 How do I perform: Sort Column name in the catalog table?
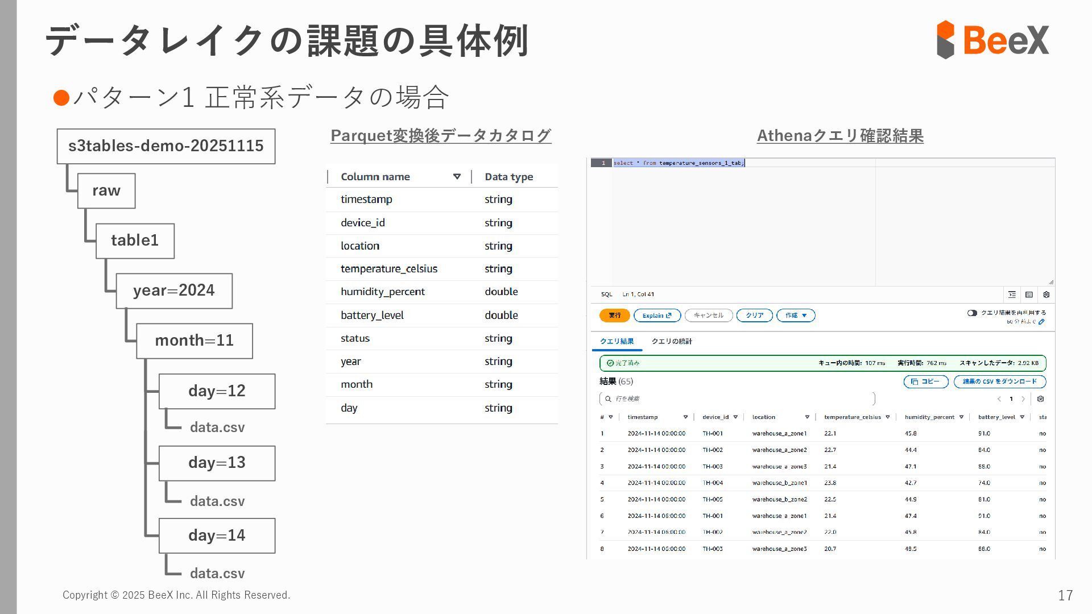(457, 177)
